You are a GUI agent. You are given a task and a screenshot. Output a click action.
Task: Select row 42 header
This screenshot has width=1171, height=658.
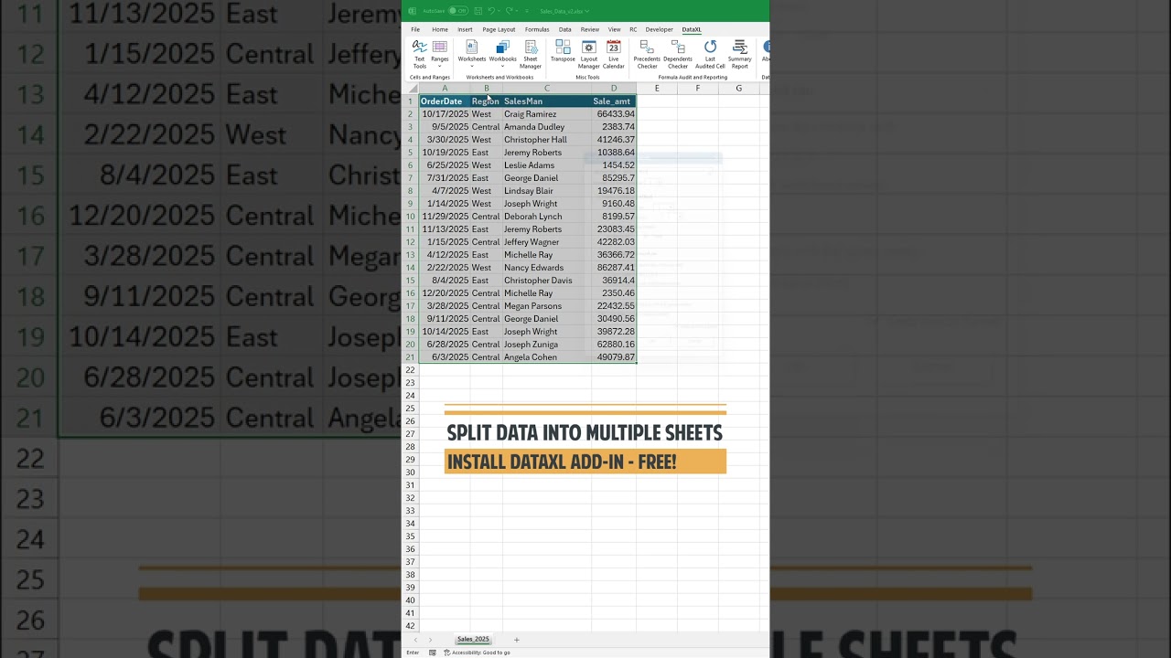[x=410, y=626]
